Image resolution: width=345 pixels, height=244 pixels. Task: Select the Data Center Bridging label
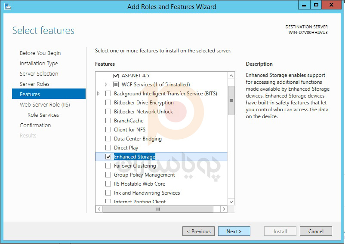pos(138,139)
